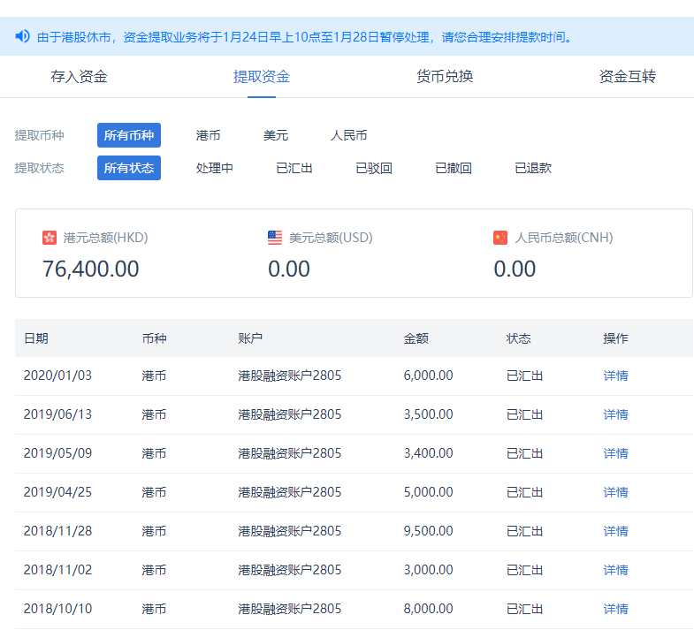Click the amount 8,000.00

(428, 609)
